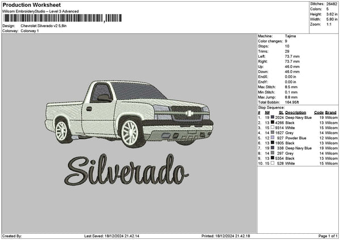Click the White swatch with 528 stitches

[273, 163]
